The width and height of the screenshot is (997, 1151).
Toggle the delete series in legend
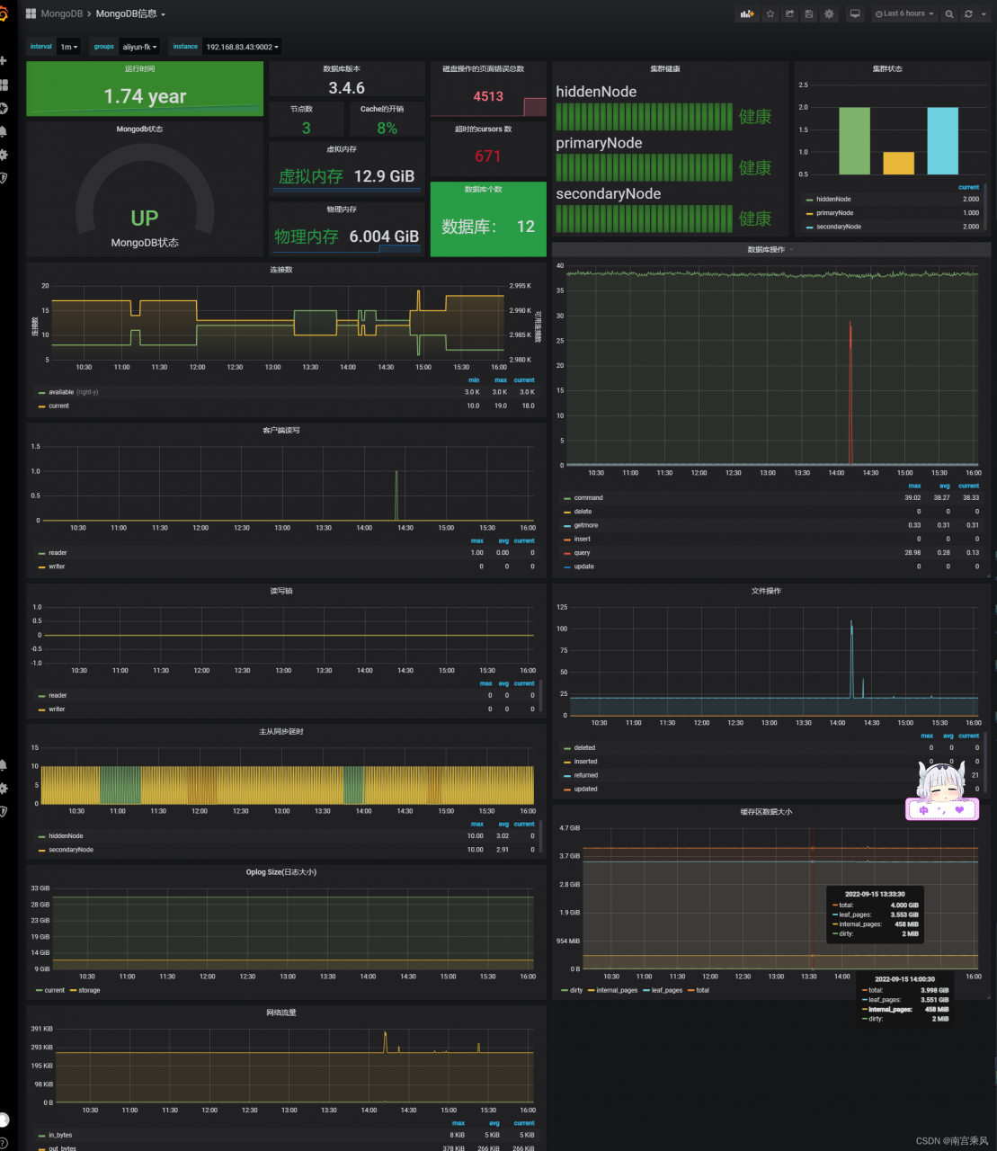pos(583,512)
